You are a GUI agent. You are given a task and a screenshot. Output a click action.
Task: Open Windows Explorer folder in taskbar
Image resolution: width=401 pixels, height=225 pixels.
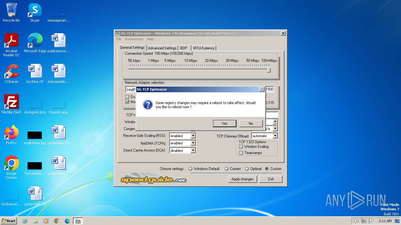(35, 221)
